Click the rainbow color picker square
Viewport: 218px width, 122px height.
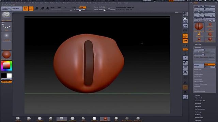6,66
